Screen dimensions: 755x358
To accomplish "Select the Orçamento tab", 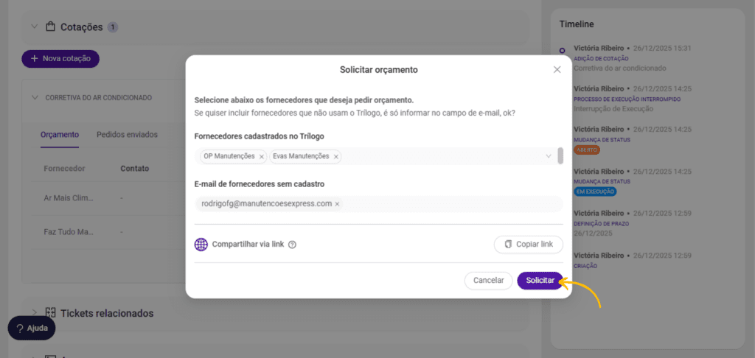I will (60, 135).
